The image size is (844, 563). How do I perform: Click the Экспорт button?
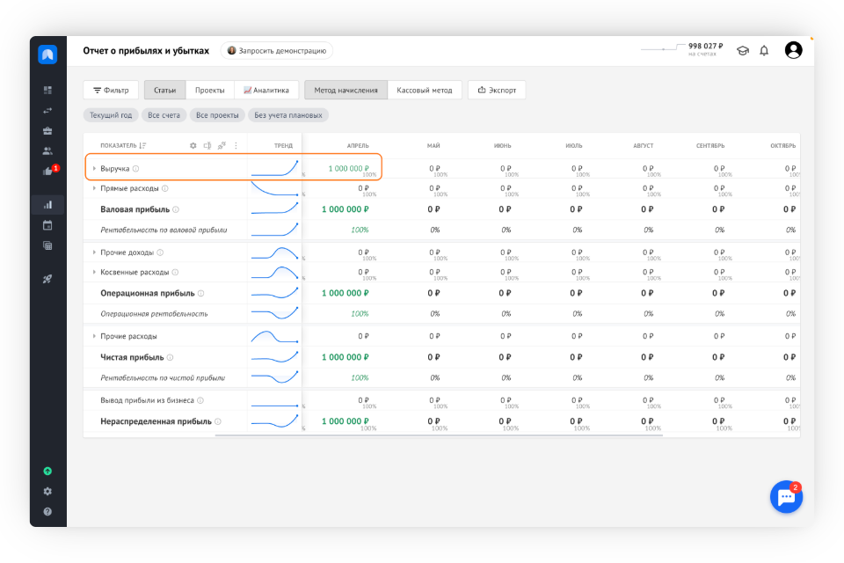click(x=497, y=90)
